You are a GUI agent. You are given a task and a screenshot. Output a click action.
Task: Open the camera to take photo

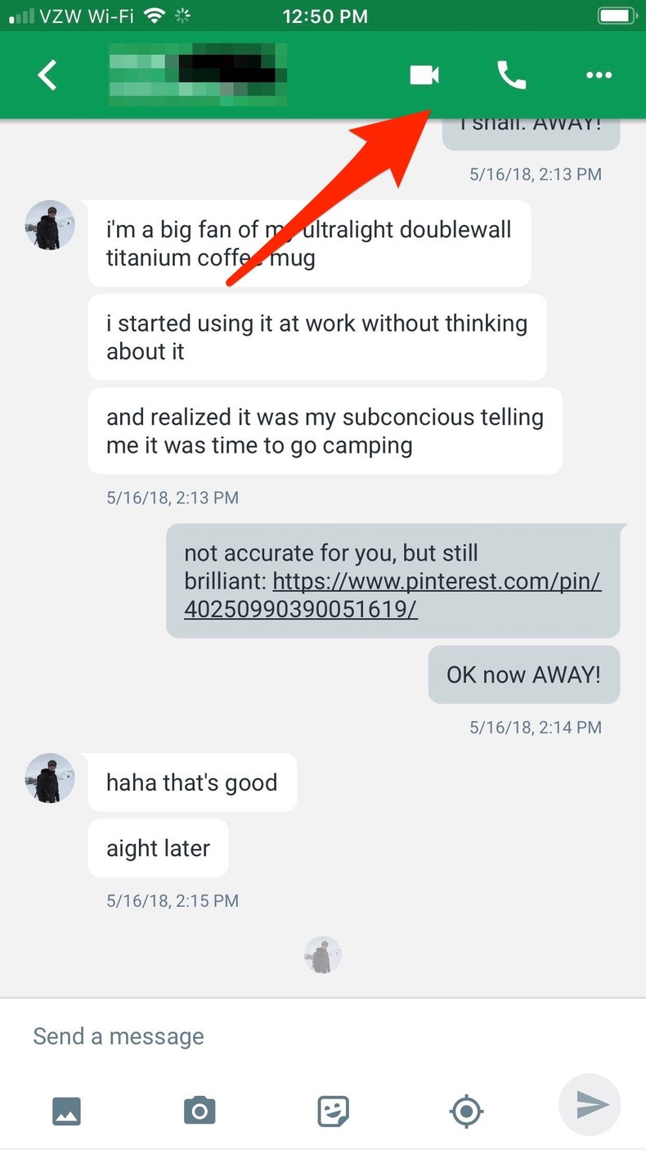click(200, 1110)
